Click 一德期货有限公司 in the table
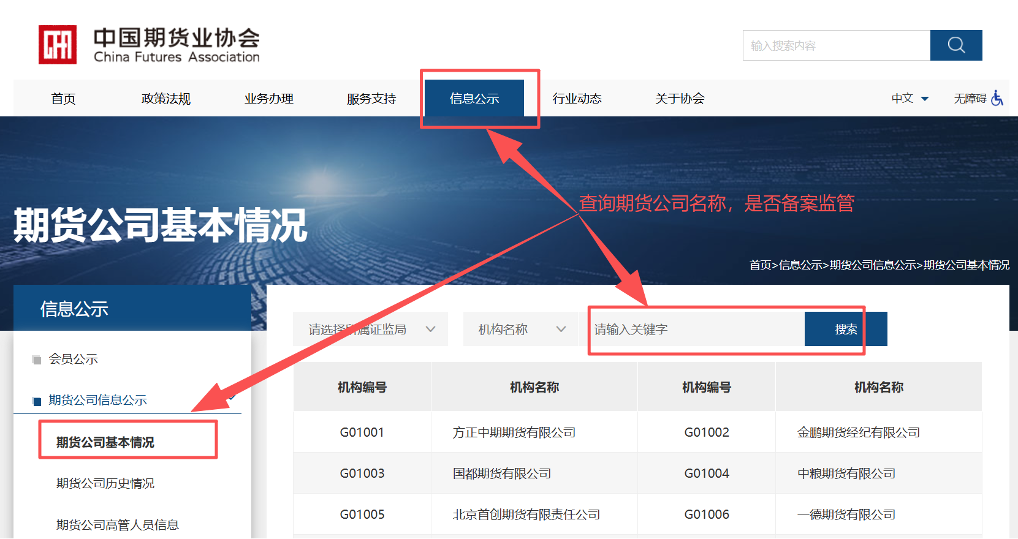The image size is (1018, 539). click(846, 514)
